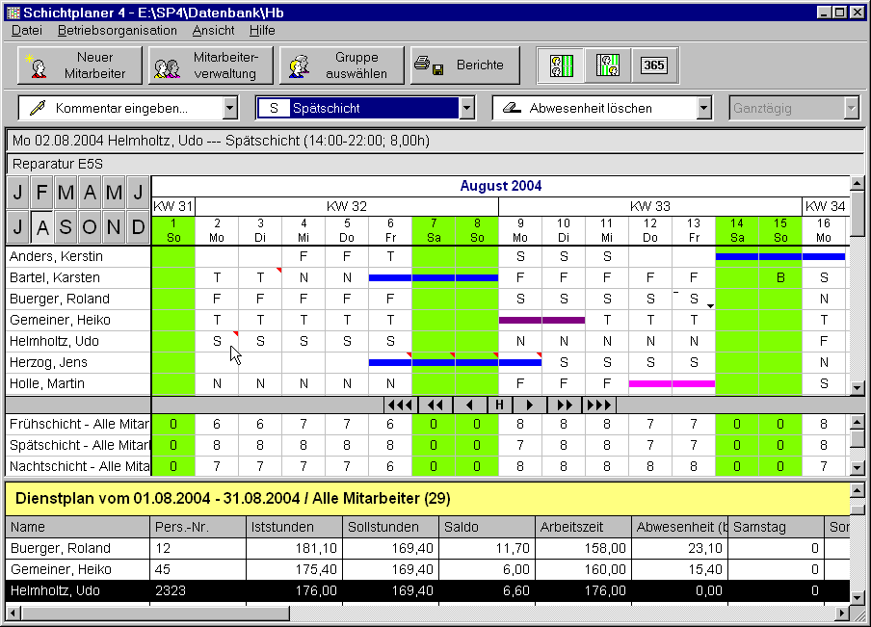The image size is (871, 627).
Task: Open the Ansicht menu
Action: click(x=213, y=31)
